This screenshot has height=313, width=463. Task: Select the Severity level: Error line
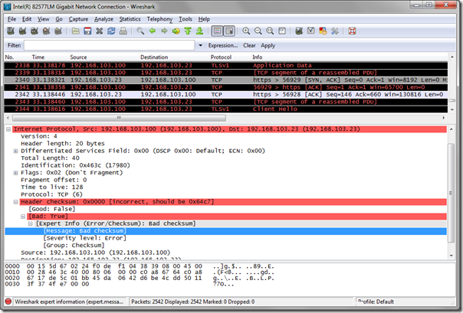(85, 238)
